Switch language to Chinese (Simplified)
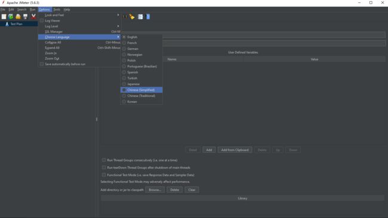Screen dimensions: 388x218 (x=141, y=90)
